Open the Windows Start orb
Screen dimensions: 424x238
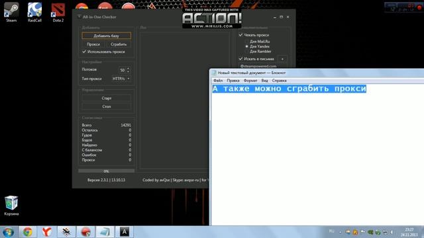coord(9,232)
